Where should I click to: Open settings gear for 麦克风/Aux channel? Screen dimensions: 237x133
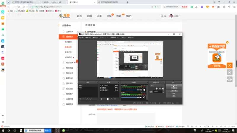(x=144, y=98)
